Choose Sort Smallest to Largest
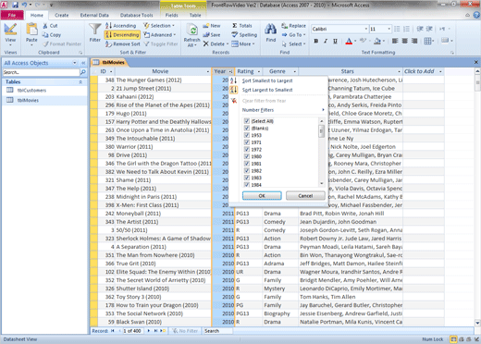Viewport: 481px width, 344px height. 267,80
